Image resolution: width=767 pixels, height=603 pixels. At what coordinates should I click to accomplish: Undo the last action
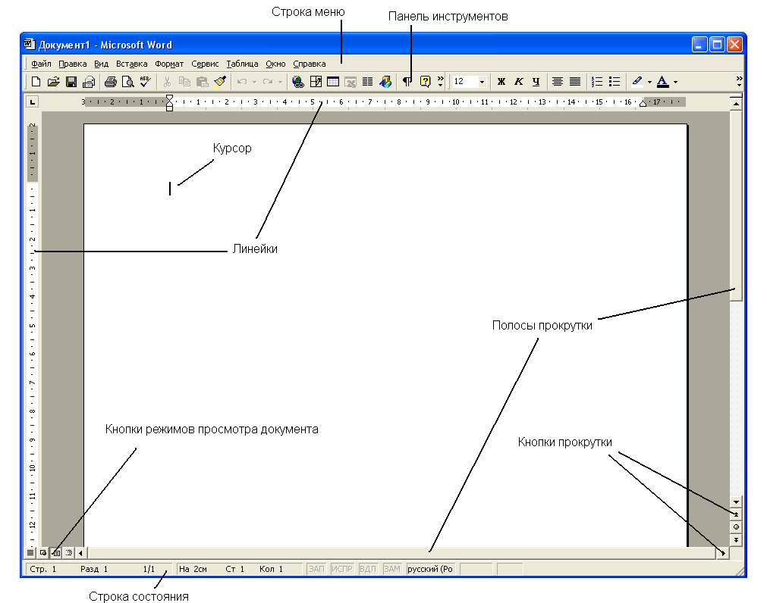242,82
